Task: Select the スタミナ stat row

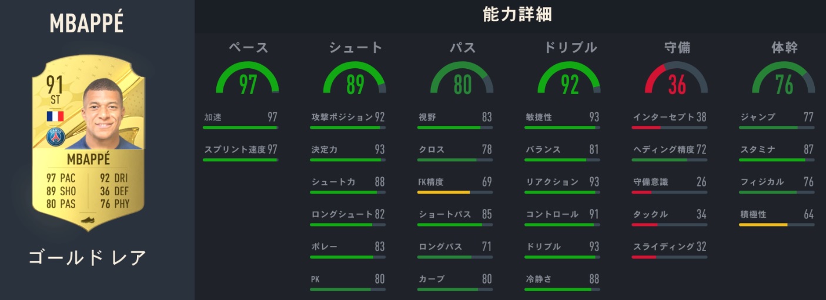Action: [x=777, y=150]
